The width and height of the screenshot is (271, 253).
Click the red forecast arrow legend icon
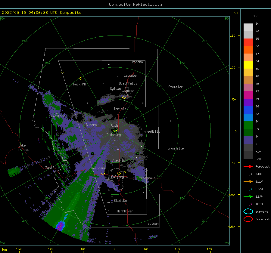(248, 166)
